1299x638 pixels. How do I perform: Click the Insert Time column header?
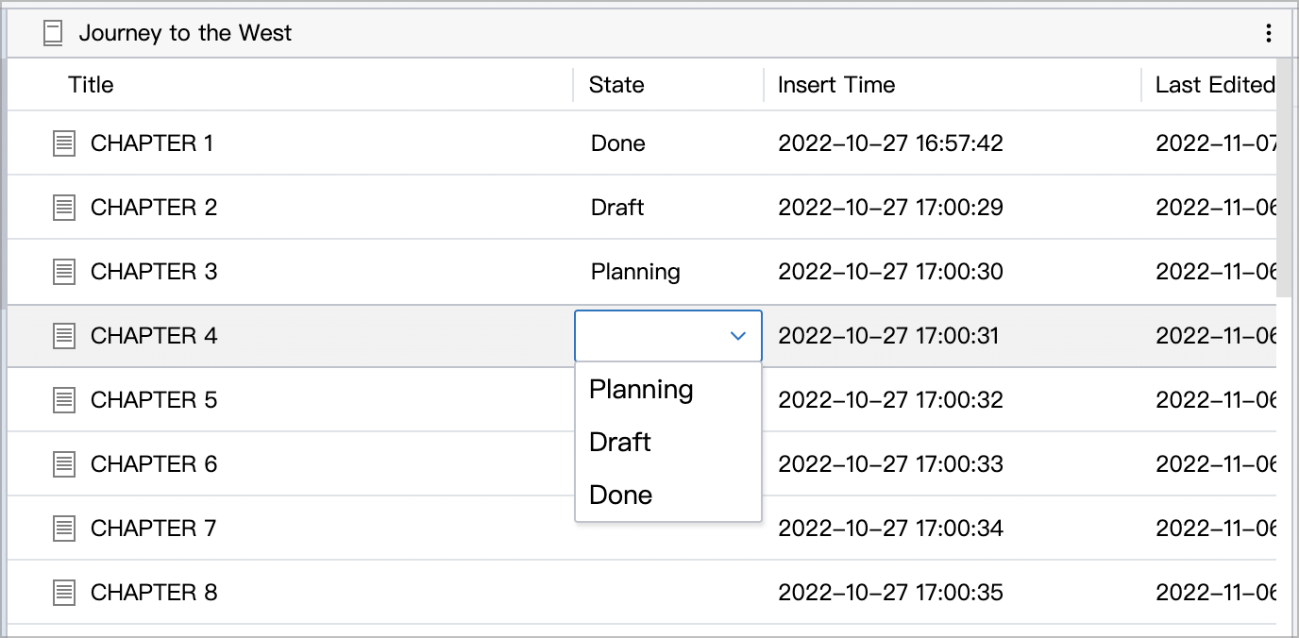[836, 85]
